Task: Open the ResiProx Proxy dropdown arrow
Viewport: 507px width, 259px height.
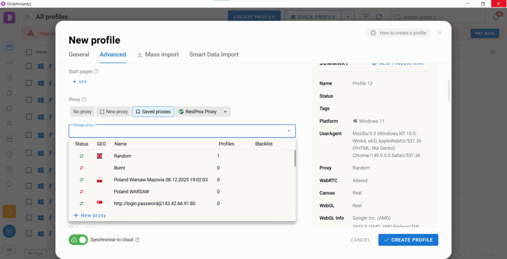Action: click(x=225, y=111)
